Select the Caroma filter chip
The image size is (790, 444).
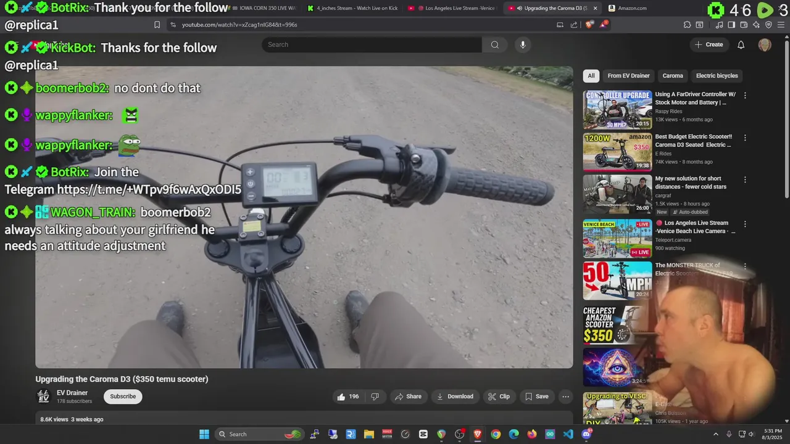pyautogui.click(x=673, y=76)
